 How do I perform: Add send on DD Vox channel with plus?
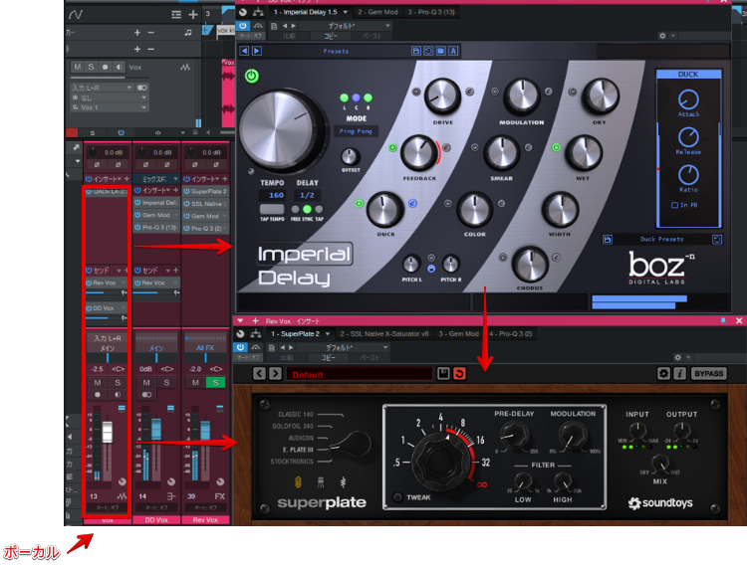coord(175,271)
